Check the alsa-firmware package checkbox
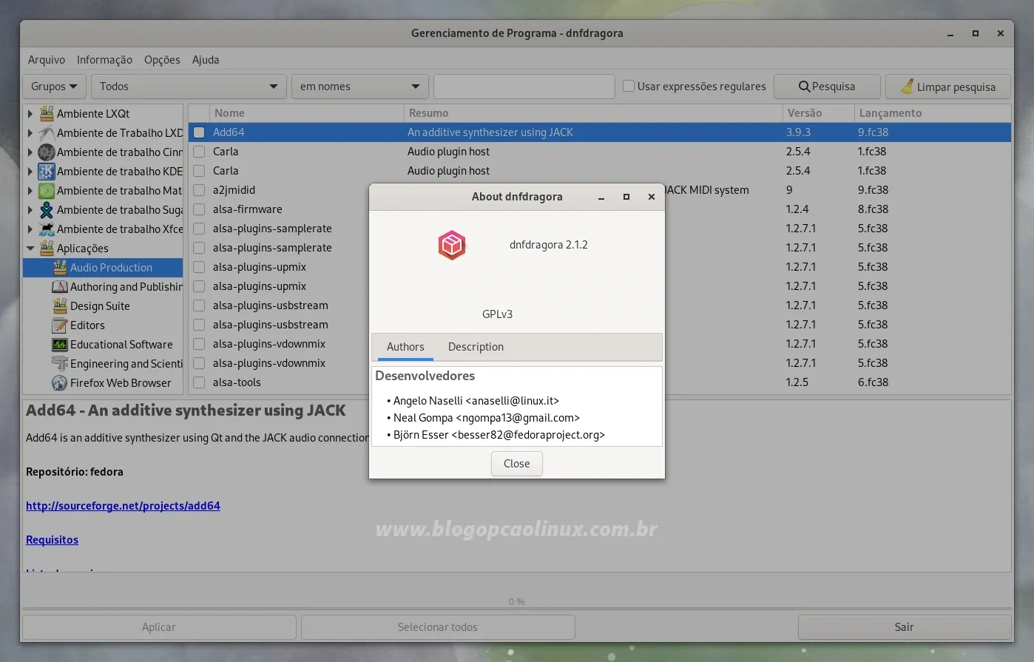 click(x=199, y=209)
